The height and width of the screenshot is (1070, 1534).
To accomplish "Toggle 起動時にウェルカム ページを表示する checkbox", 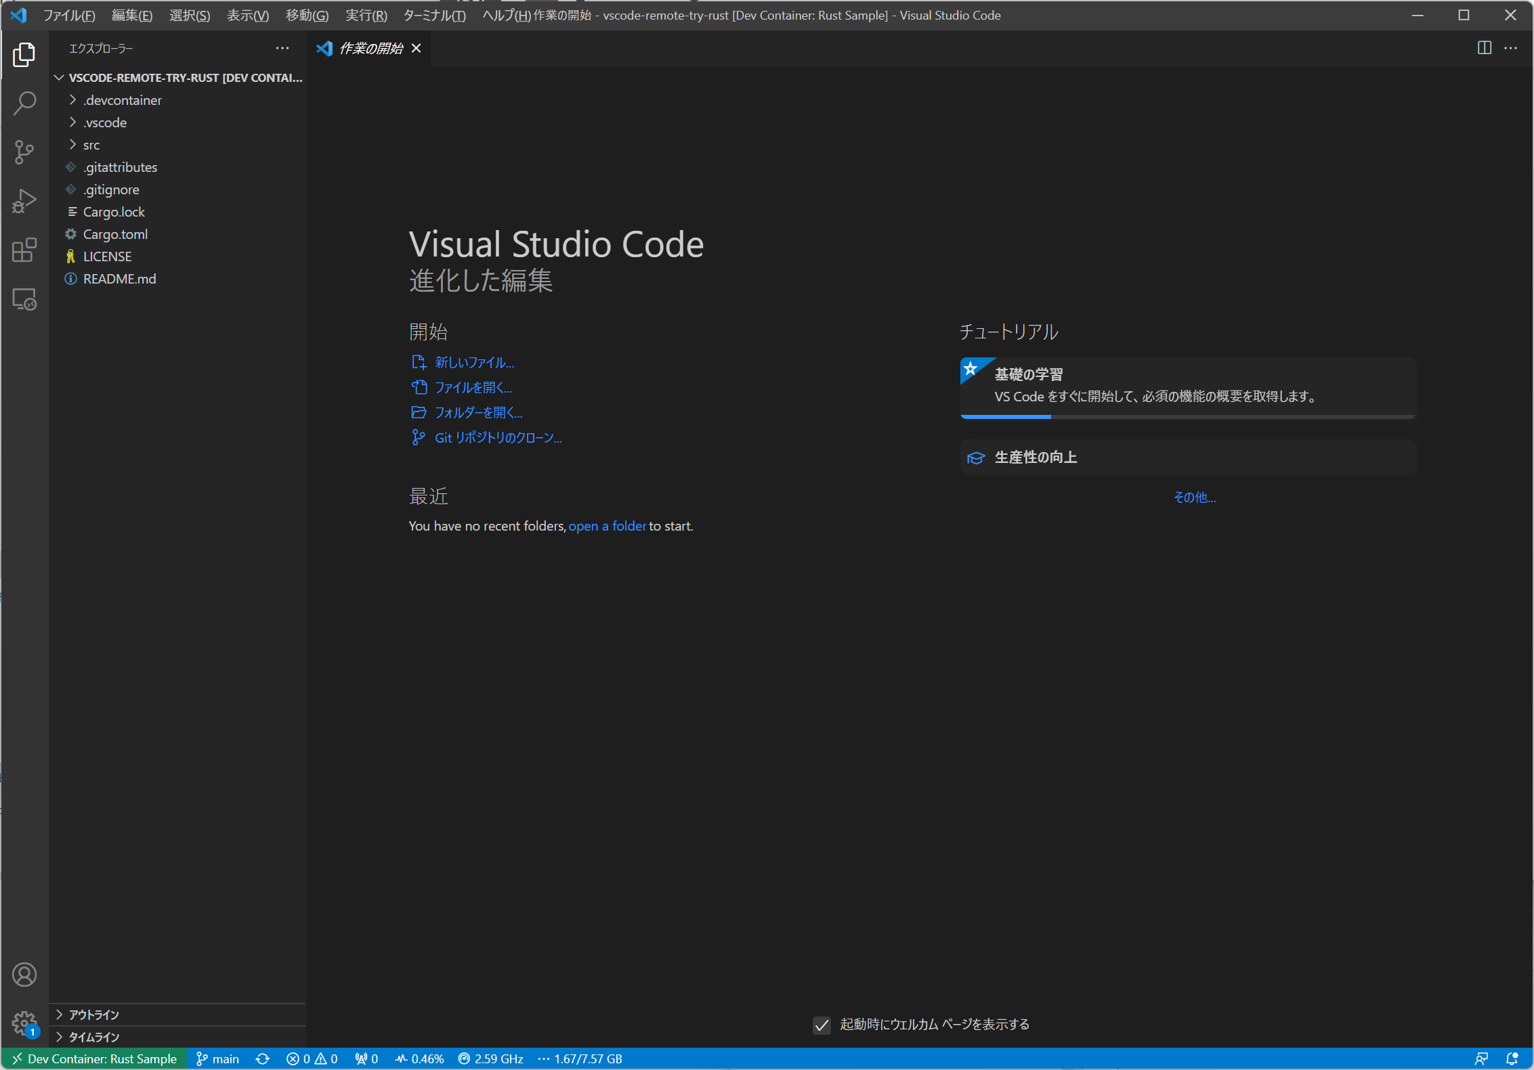I will click(822, 1025).
